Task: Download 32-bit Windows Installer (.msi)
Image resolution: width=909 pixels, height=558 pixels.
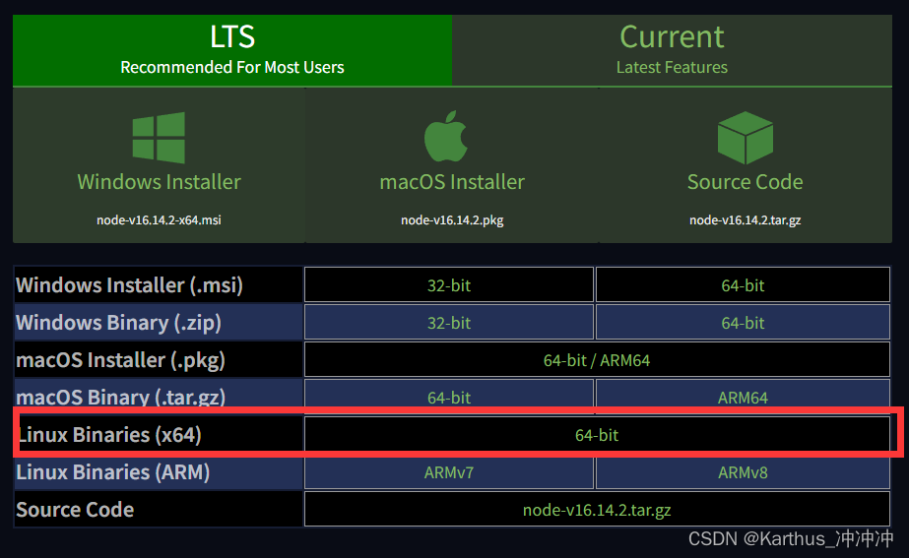Action: [x=449, y=284]
